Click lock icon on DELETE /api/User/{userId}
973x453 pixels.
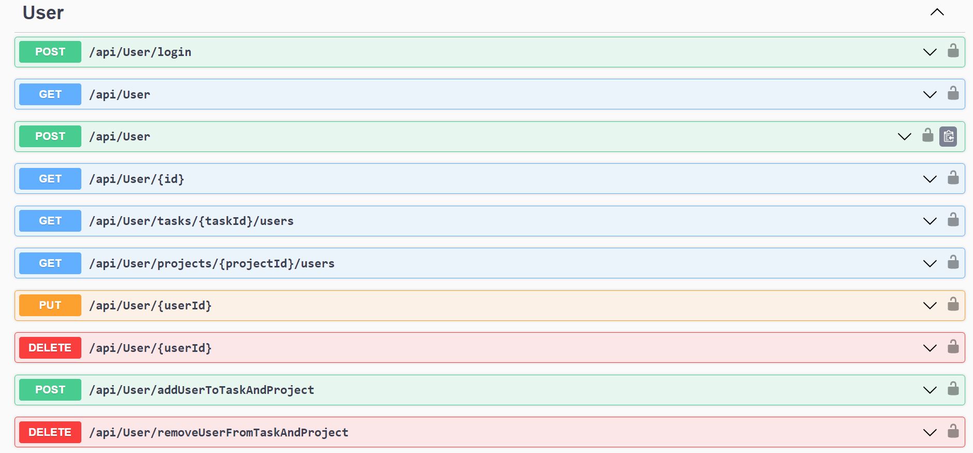click(953, 347)
